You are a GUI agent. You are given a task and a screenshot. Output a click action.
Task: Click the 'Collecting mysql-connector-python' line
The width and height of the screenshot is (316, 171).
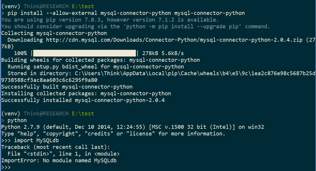pyautogui.click(x=54, y=33)
